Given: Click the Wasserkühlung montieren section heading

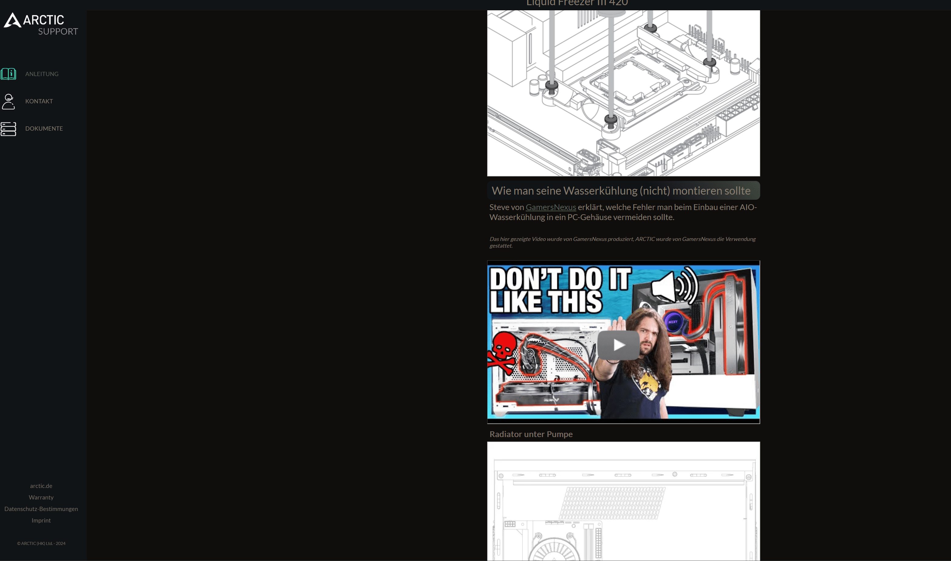Looking at the screenshot, I should pos(620,191).
